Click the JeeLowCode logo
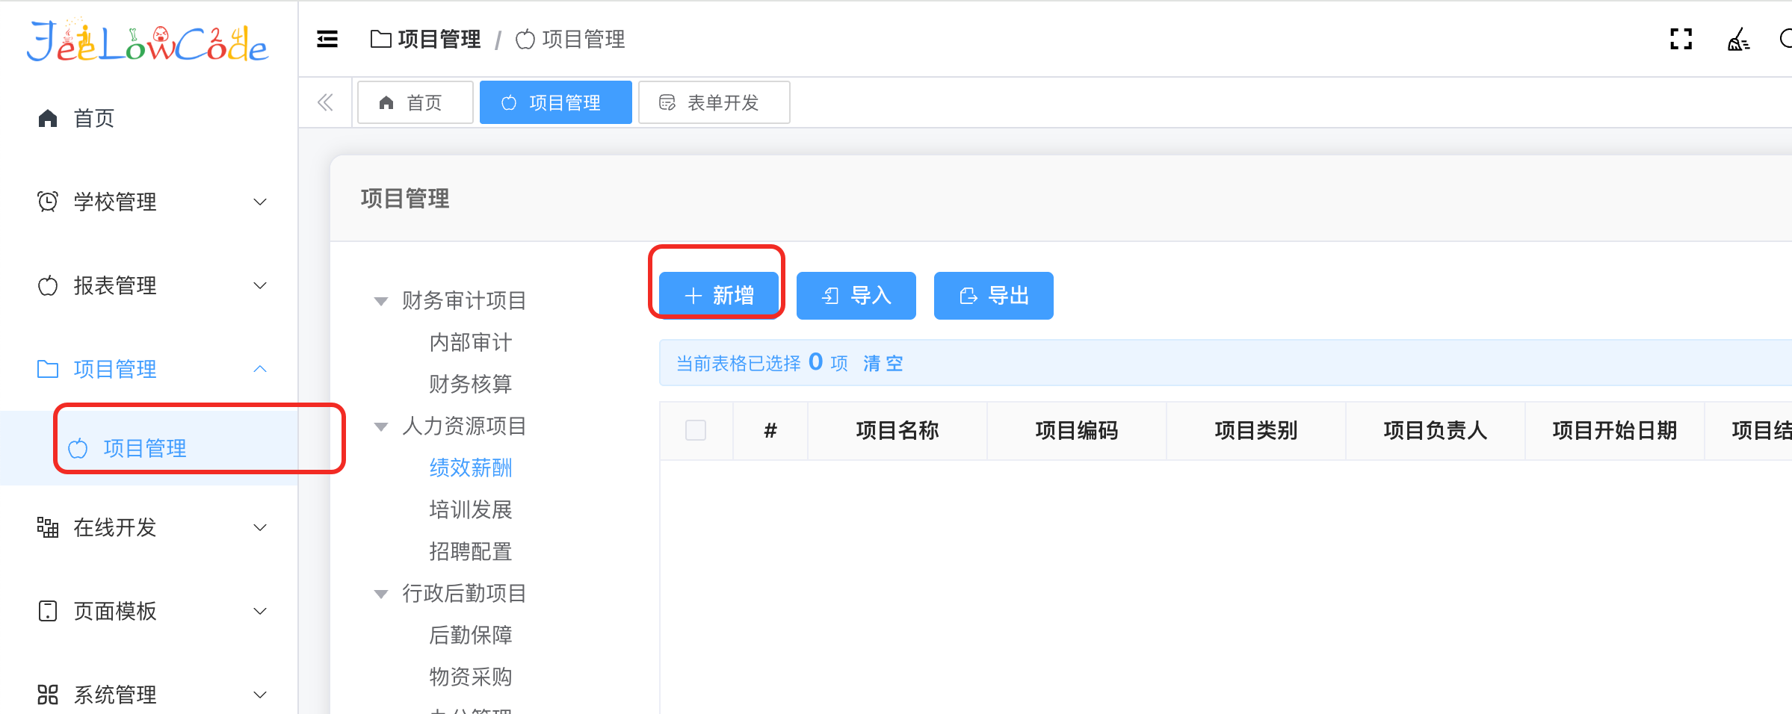The image size is (1792, 714). (x=147, y=43)
